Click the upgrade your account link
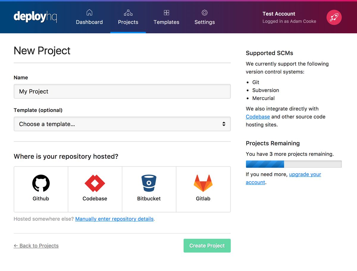The width and height of the screenshot is (357, 271). [305, 174]
